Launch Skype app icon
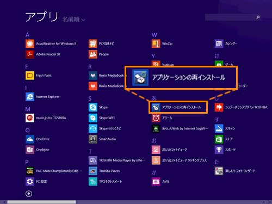The image size is (272, 204). [x=93, y=107]
